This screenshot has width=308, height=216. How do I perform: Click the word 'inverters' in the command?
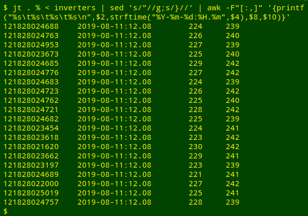(x=75, y=8)
